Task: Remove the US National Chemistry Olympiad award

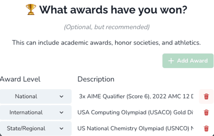Action: [x=206, y=129]
